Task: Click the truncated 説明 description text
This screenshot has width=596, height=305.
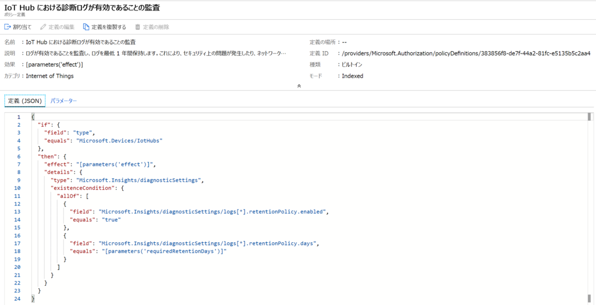Action: [x=155, y=54]
